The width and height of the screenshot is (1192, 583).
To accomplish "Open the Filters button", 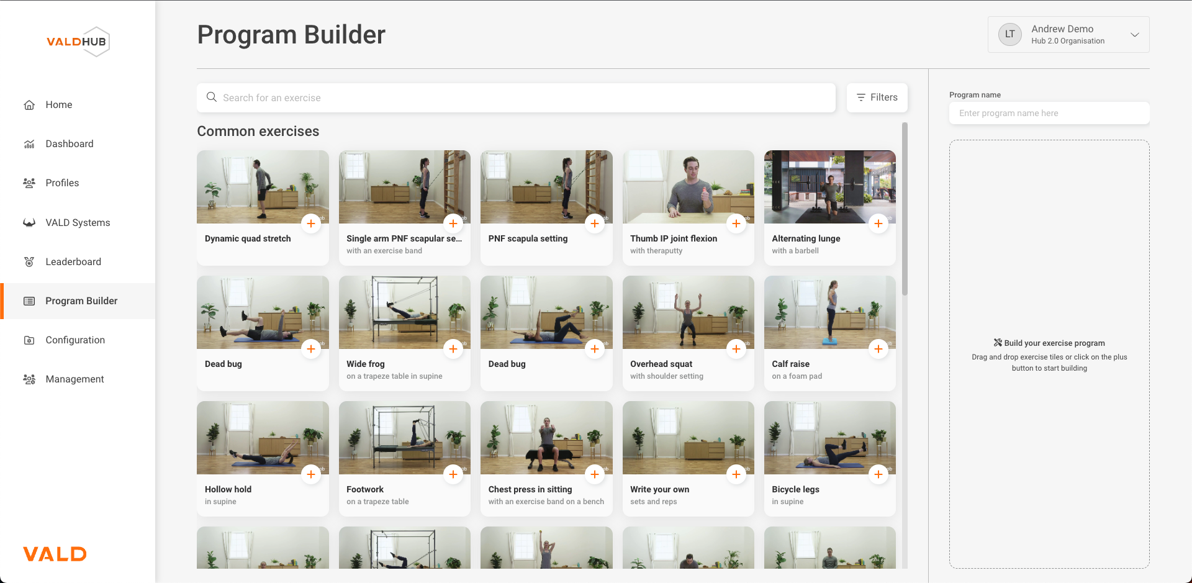I will click(x=877, y=97).
